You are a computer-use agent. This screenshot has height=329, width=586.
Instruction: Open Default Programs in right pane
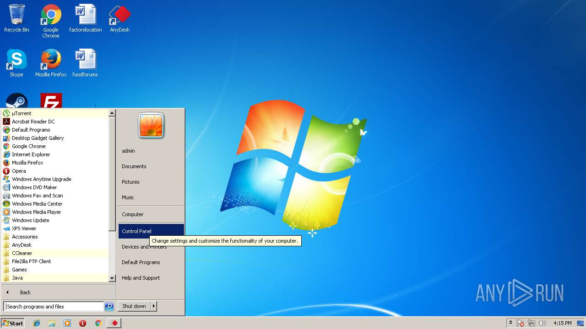pos(151,262)
